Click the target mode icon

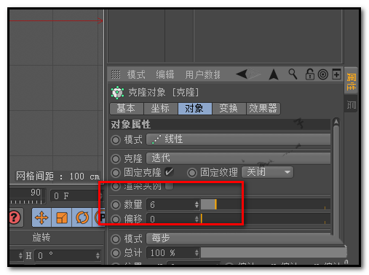coord(323,74)
